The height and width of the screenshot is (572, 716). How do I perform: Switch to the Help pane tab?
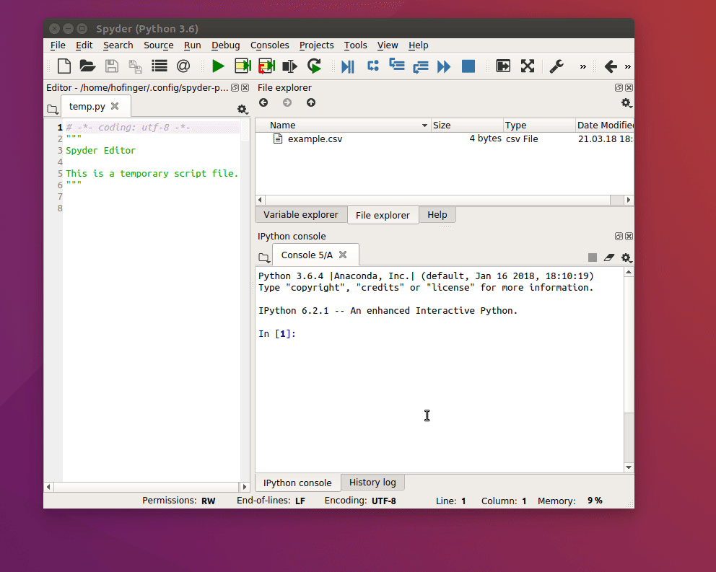437,214
